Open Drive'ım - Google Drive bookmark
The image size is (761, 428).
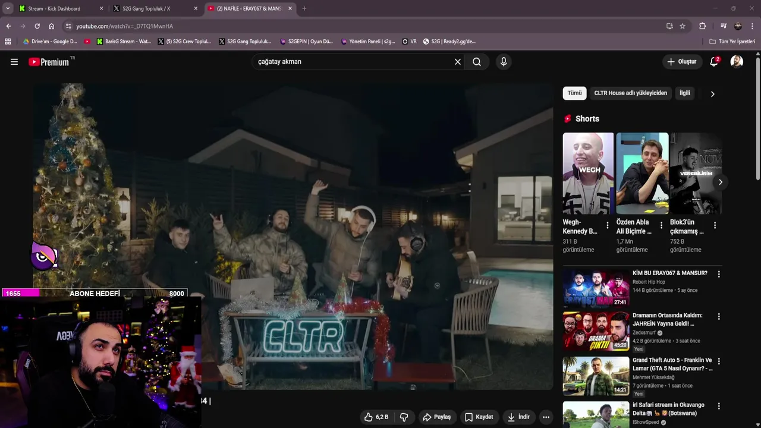tap(50, 42)
